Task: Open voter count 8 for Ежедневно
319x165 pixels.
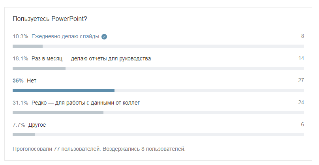Action: coord(302,36)
